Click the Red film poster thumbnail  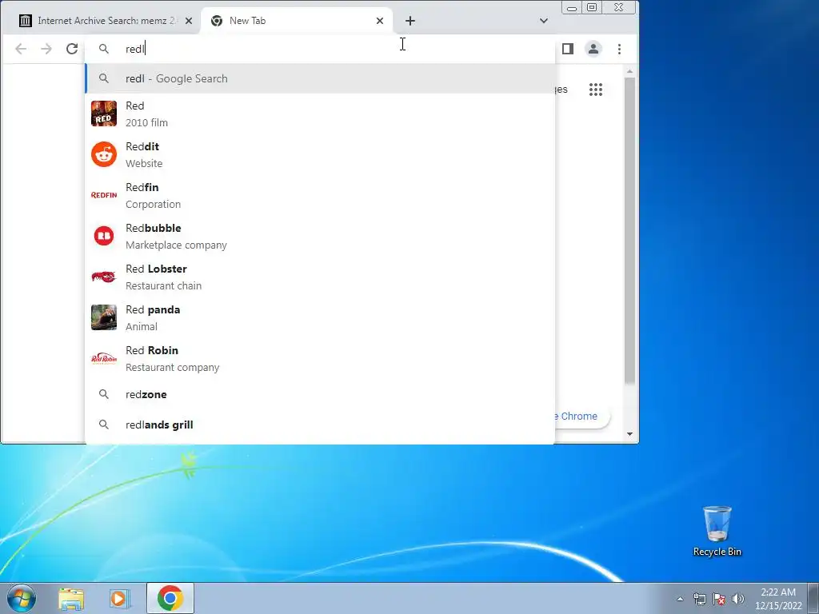pos(104,114)
